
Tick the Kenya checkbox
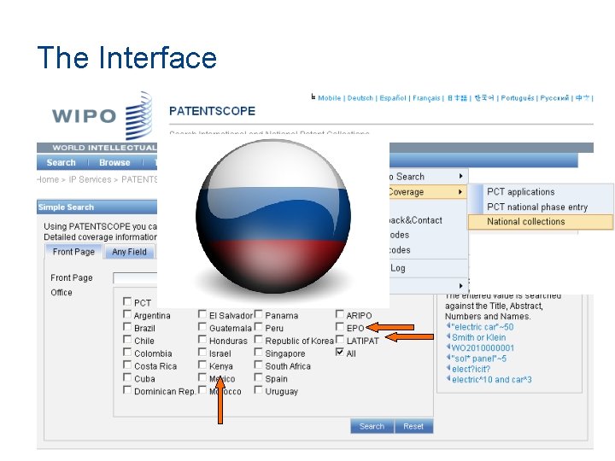click(x=202, y=365)
